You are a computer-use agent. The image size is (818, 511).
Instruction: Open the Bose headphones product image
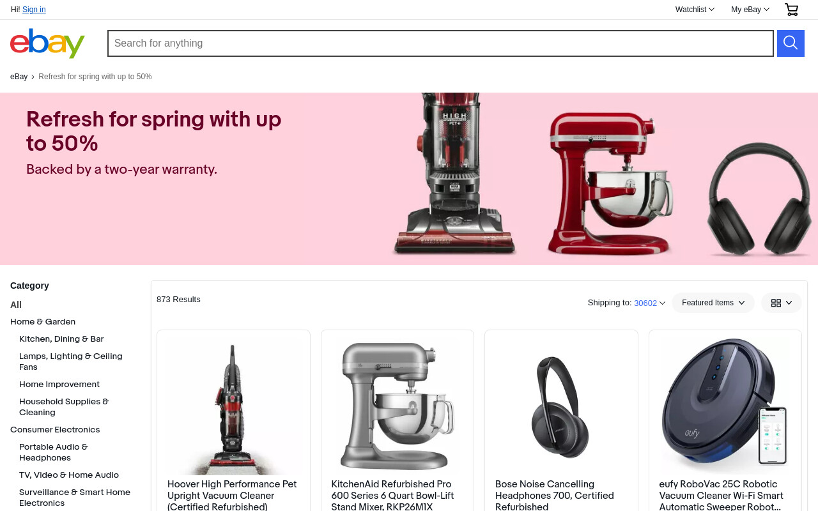[561, 407]
